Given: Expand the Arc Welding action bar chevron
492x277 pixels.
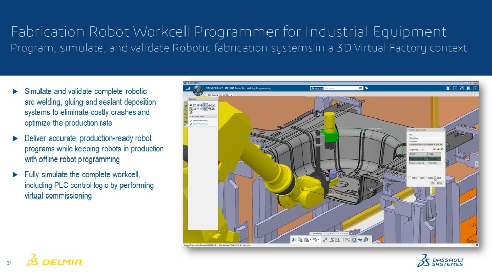Looking at the screenshot, I should click(352, 233).
